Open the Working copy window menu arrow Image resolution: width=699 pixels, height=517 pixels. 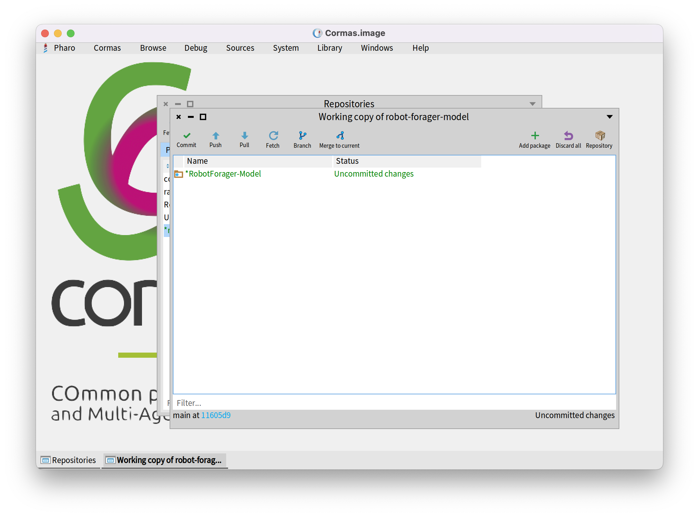(609, 117)
